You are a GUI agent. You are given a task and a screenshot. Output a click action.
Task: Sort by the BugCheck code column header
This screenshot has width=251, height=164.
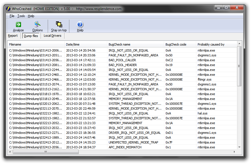tap(180, 44)
